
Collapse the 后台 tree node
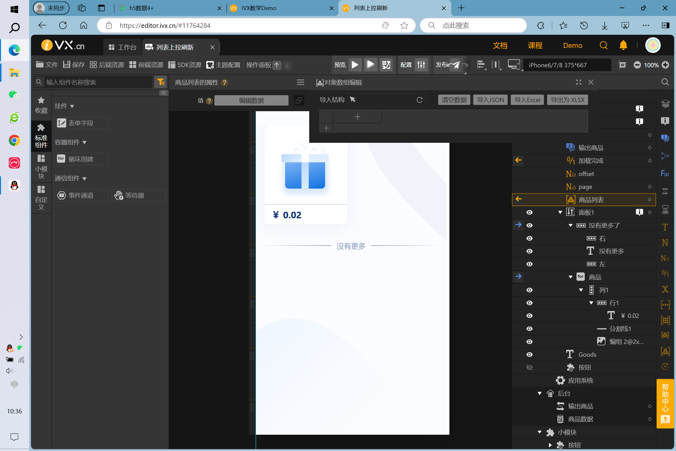[540, 393]
